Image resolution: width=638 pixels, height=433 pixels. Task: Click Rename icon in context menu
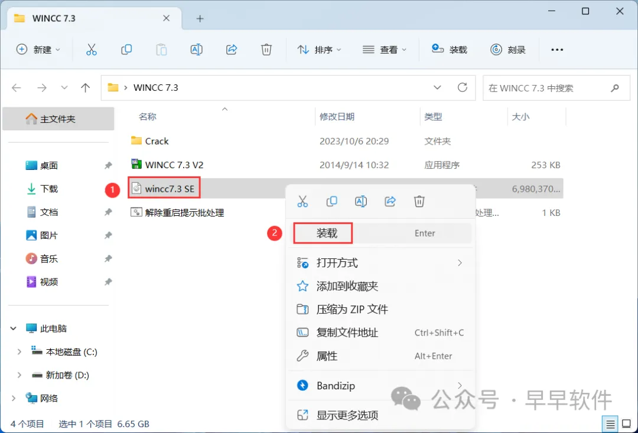pos(361,201)
